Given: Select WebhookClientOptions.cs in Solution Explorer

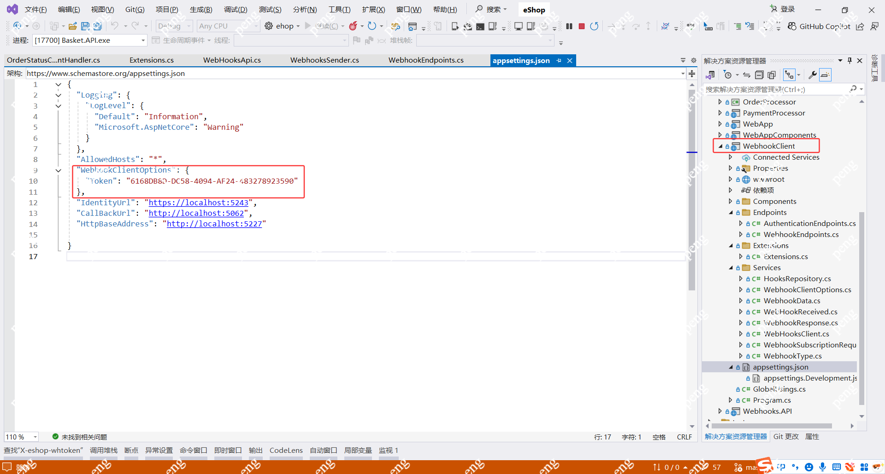Looking at the screenshot, I should point(807,290).
